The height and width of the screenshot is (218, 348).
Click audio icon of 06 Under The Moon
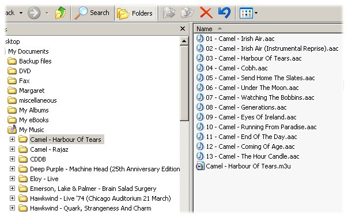200,87
